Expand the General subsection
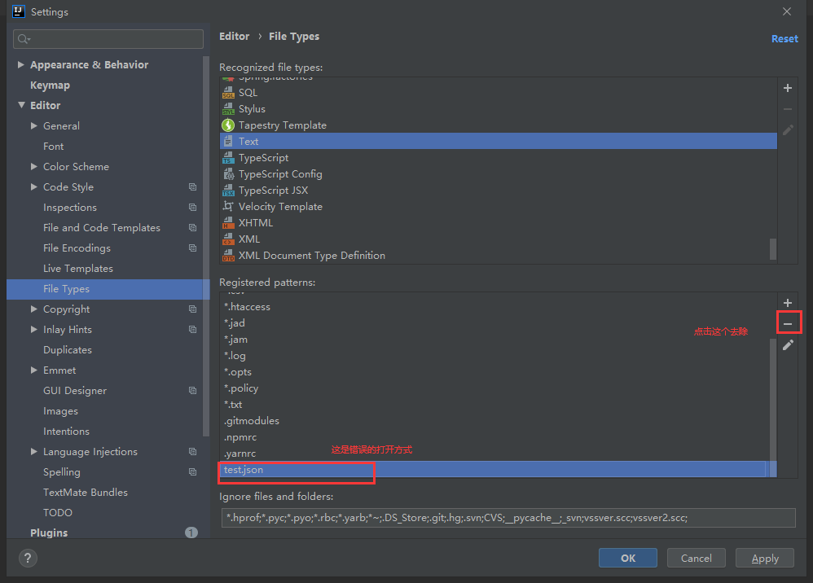Viewport: 813px width, 583px height. pyautogui.click(x=33, y=126)
